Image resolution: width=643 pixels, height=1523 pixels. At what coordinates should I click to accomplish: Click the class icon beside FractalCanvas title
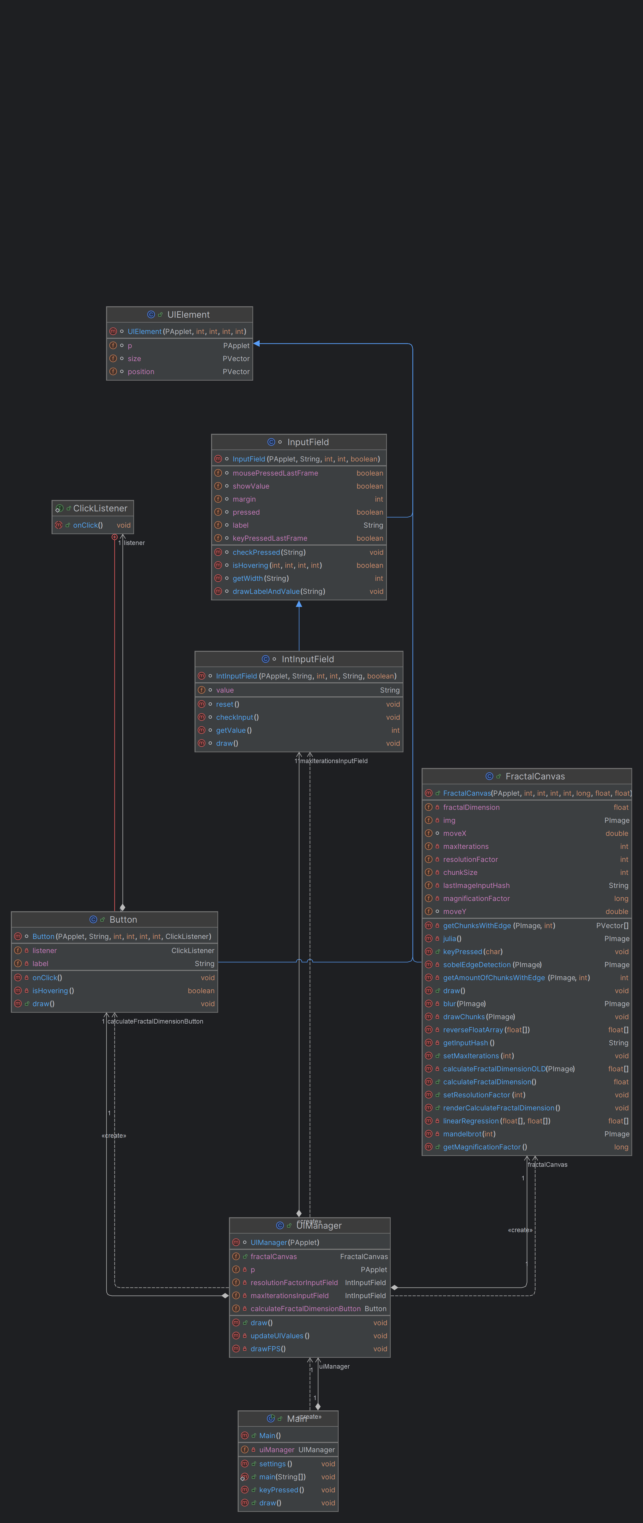pyautogui.click(x=489, y=776)
